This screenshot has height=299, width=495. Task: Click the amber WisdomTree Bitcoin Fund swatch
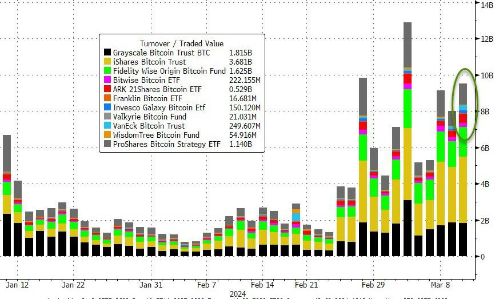coord(107,135)
